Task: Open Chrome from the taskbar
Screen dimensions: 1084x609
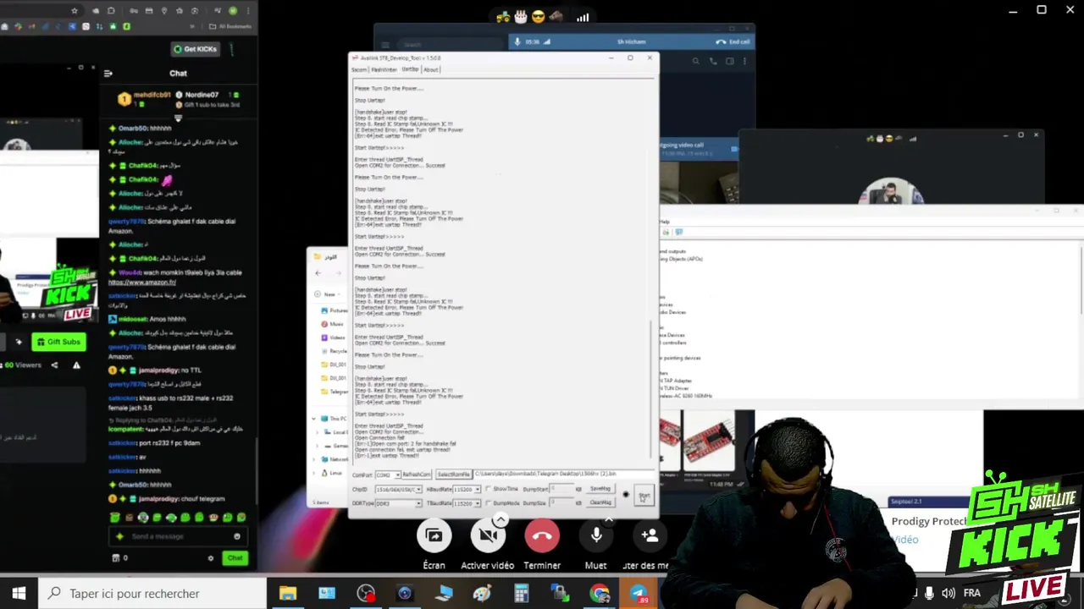Action: point(600,593)
